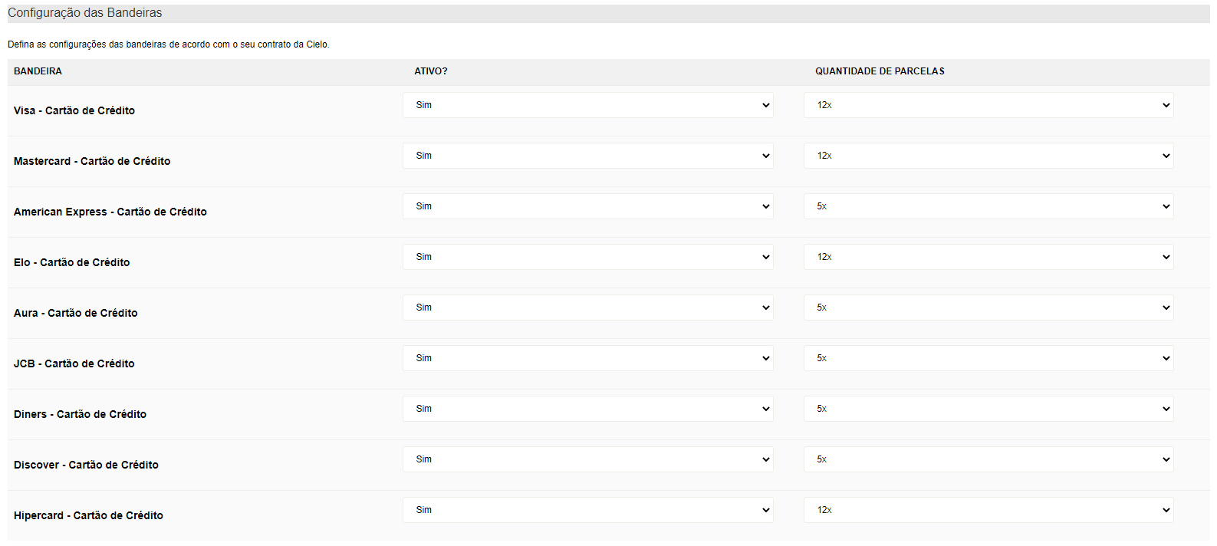Image resolution: width=1217 pixels, height=546 pixels.
Task: Open JCB 'Ativo?' select box
Action: click(587, 358)
